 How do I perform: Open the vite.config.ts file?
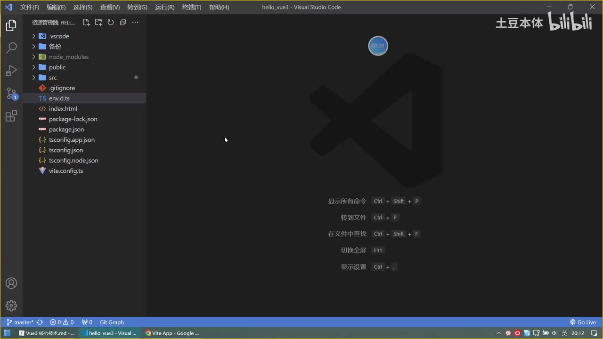[x=84, y=171]
